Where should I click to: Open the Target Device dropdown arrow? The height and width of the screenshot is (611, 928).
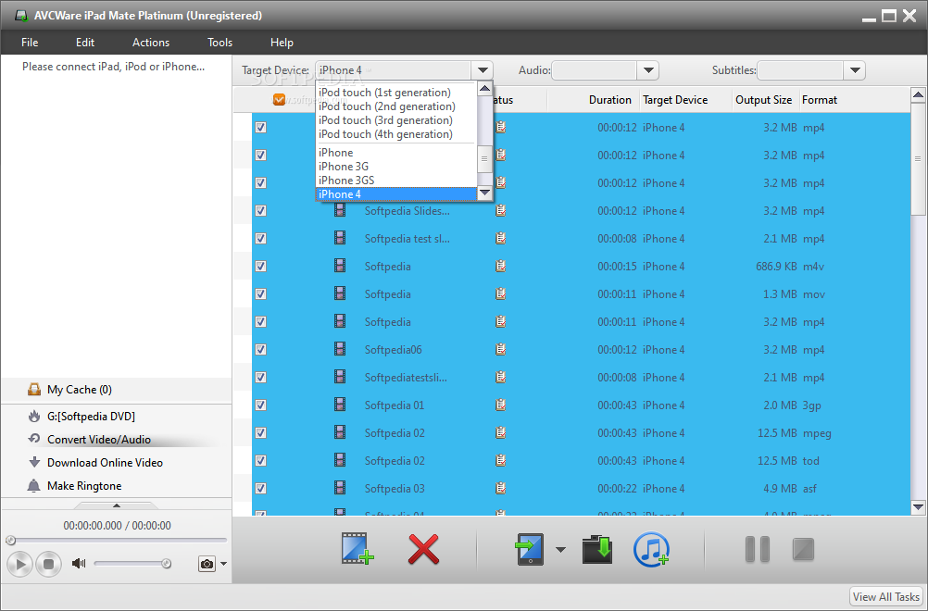[483, 70]
